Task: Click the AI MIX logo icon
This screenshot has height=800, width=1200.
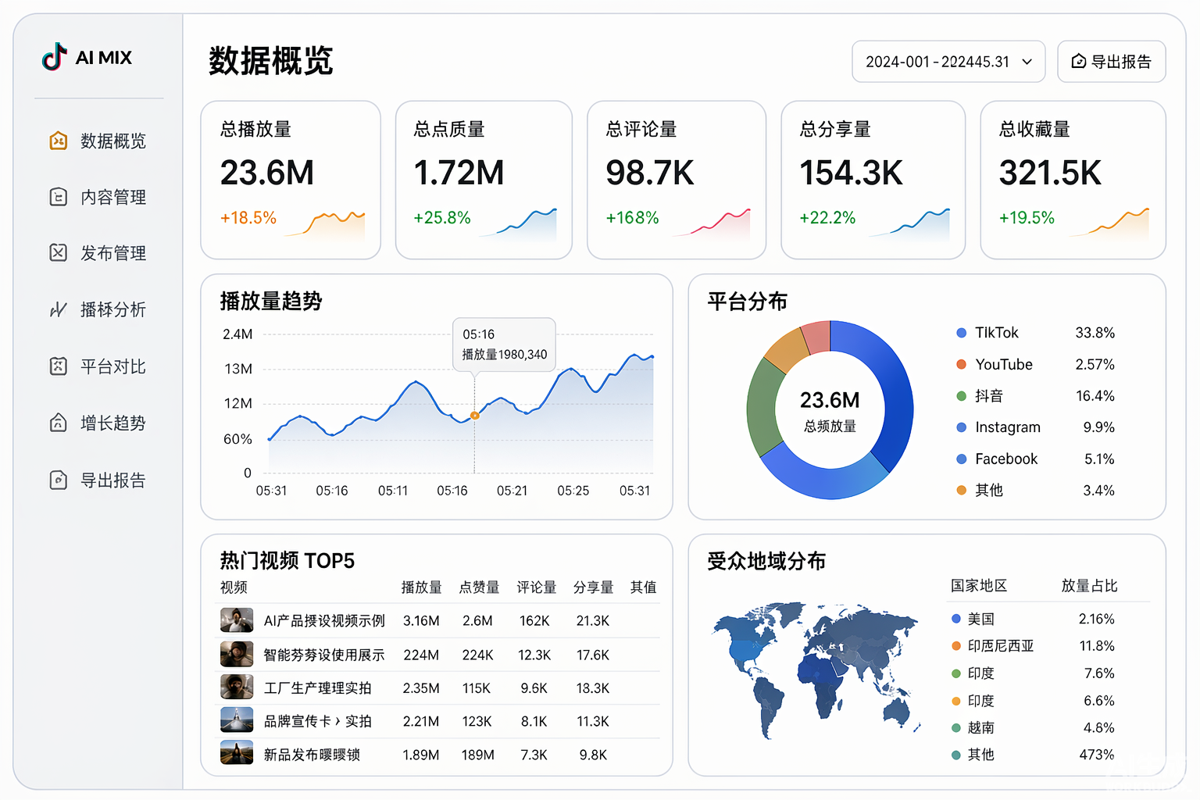Action: click(55, 57)
